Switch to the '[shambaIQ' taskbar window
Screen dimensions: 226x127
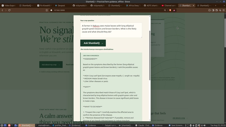pyautogui.click(x=126, y=125)
